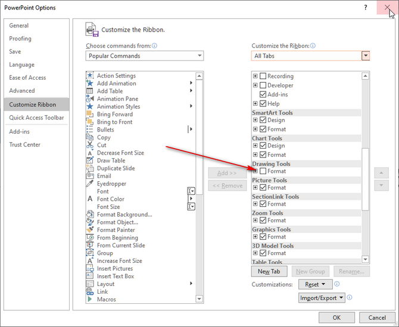Click the Add Table grid icon
399x327 pixels.
(x=89, y=91)
